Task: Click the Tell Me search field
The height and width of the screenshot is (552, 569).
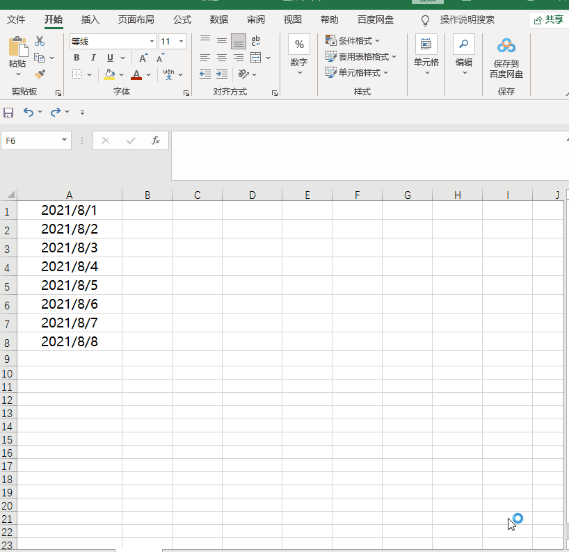Action: pyautogui.click(x=467, y=20)
